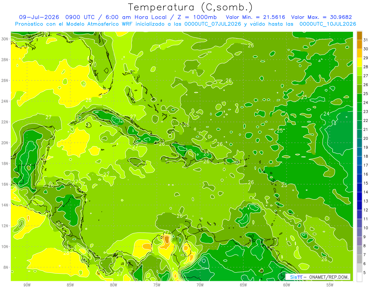Click the legend value 31
The width and height of the screenshot is (374, 289).
[x=366, y=40]
